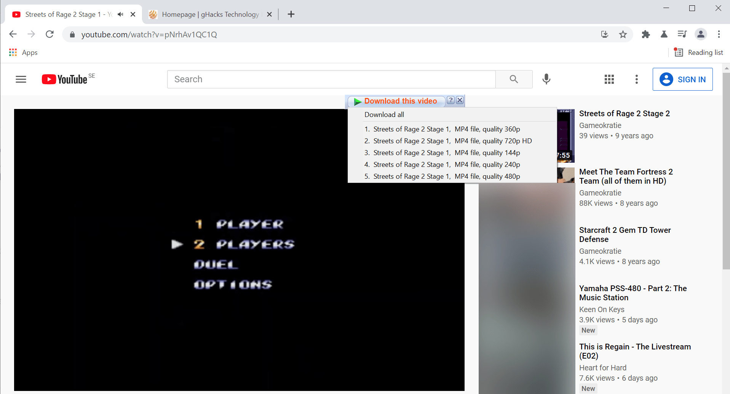Focus the YouTube Search input field
Screen dimensions: 730x394
(331, 79)
